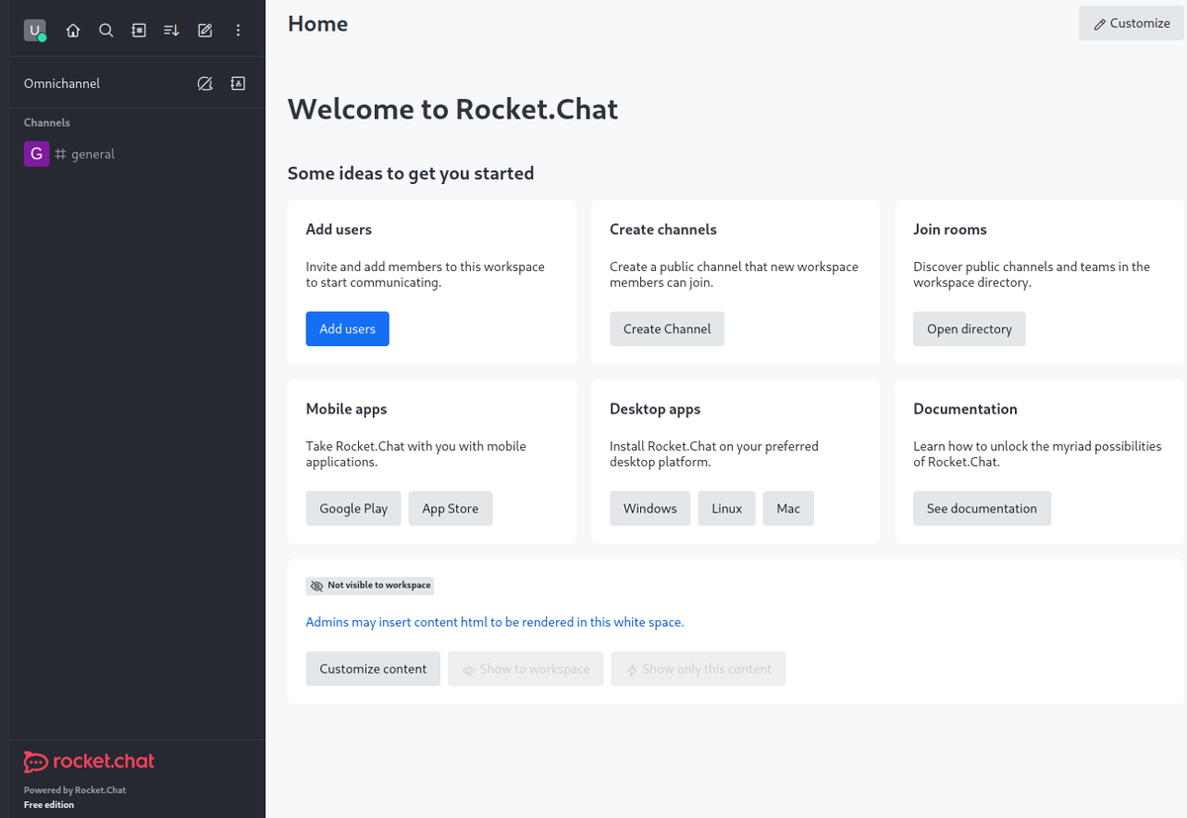Image resolution: width=1187 pixels, height=818 pixels.
Task: Click the Create Channel button
Action: 667,329
